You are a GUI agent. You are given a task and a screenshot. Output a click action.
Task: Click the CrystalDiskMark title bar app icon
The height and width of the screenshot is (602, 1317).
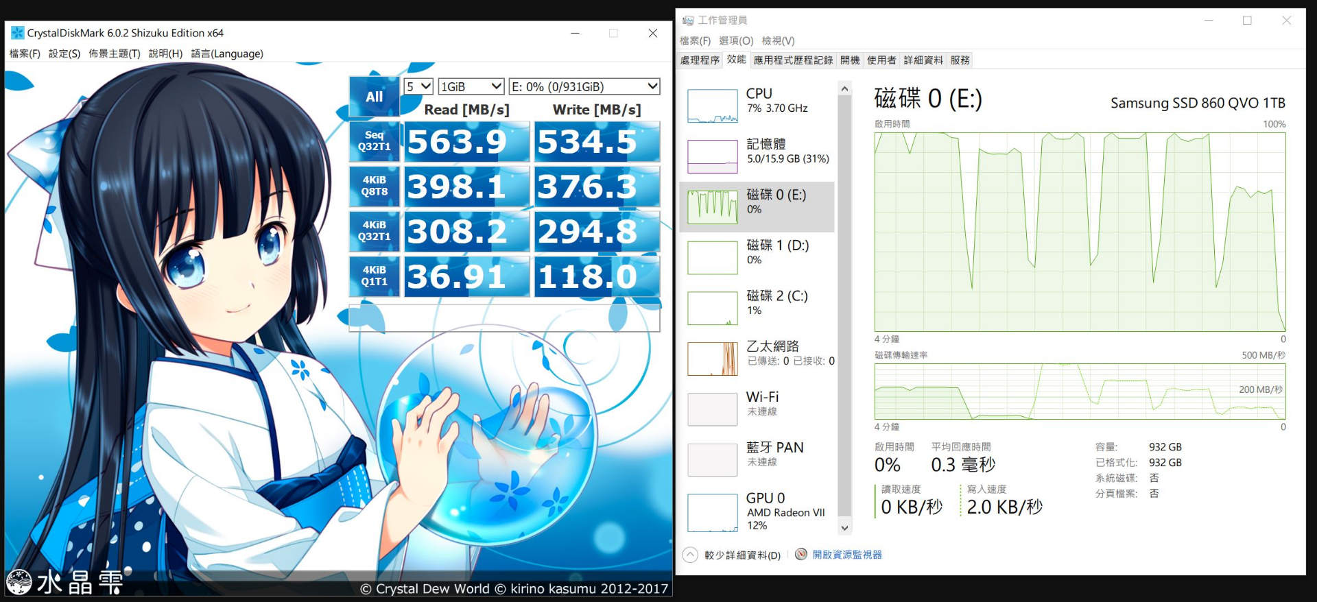click(x=17, y=32)
